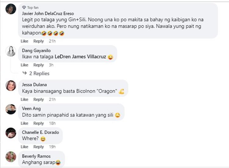Open Dang Gayanilo's profile avatar

coord(11,51)
